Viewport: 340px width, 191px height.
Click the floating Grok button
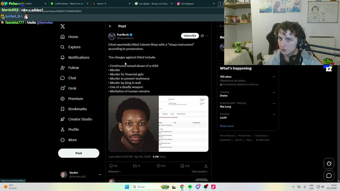tap(329, 164)
